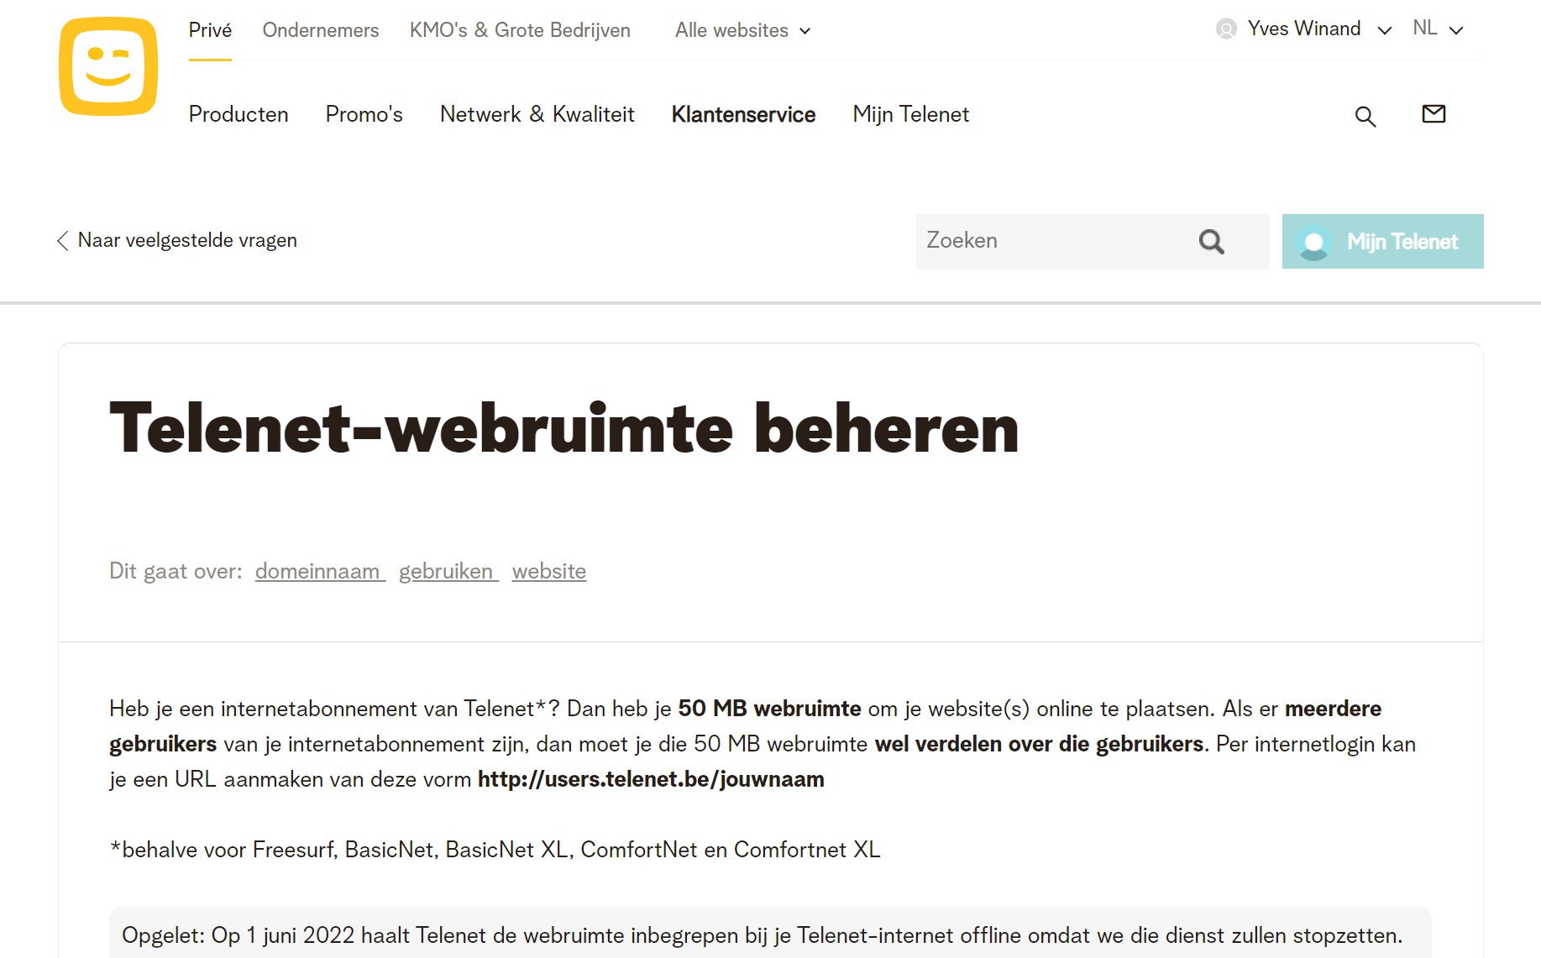
Task: Click the bold text 50 MB webruimte
Action: (x=769, y=709)
